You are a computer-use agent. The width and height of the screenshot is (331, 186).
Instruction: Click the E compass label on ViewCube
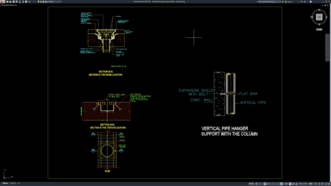326,17
